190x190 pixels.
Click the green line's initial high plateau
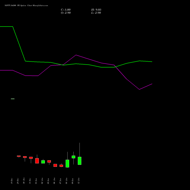(6, 27)
